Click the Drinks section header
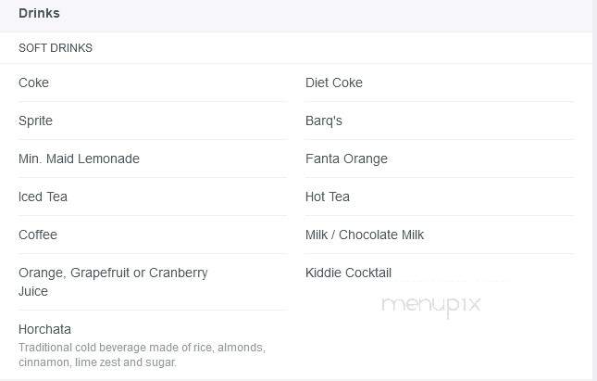This screenshot has height=381, width=597. point(39,13)
